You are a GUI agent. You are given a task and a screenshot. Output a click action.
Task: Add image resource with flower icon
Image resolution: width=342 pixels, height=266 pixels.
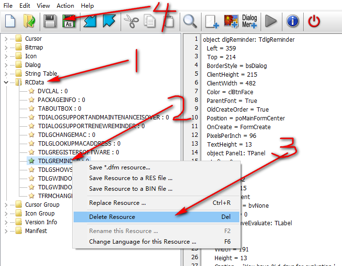pos(231,21)
